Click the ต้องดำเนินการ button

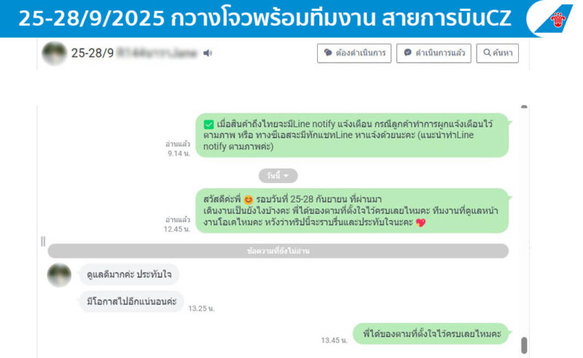click(354, 53)
